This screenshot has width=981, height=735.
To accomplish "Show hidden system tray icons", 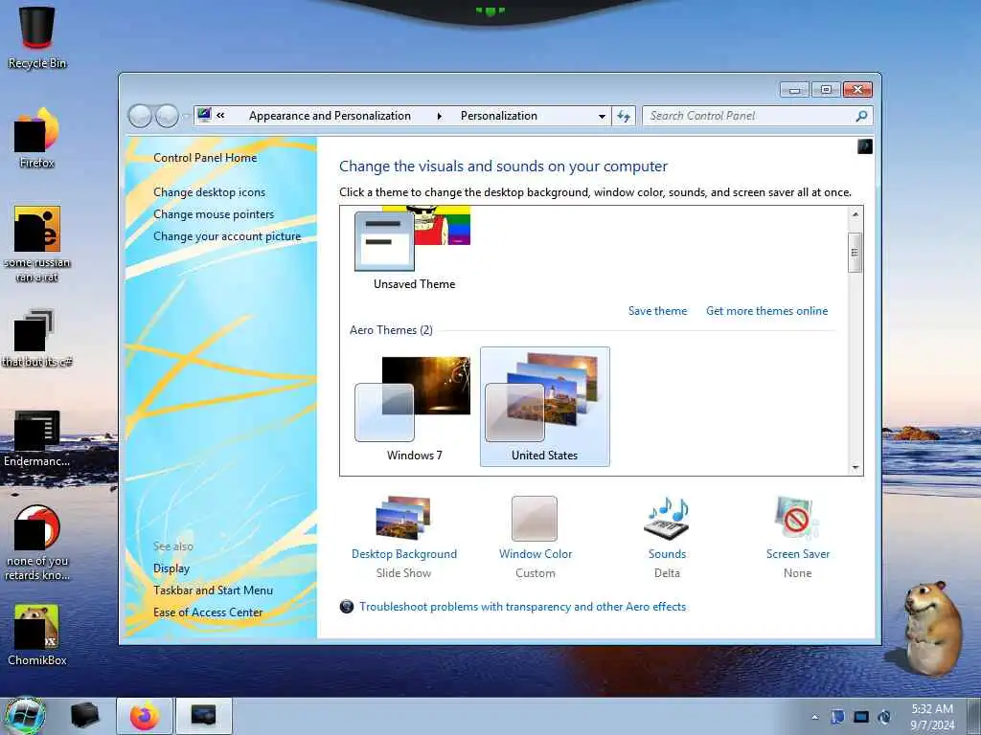I will tap(814, 717).
